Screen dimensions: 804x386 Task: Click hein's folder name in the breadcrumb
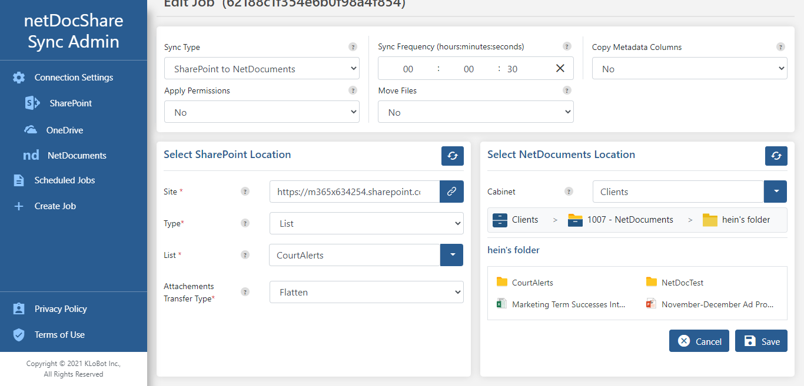pyautogui.click(x=746, y=220)
